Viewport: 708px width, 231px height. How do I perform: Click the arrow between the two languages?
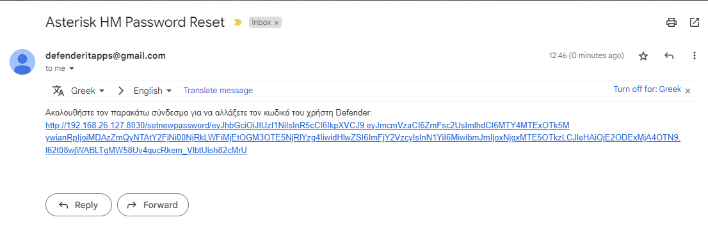pyautogui.click(x=120, y=91)
